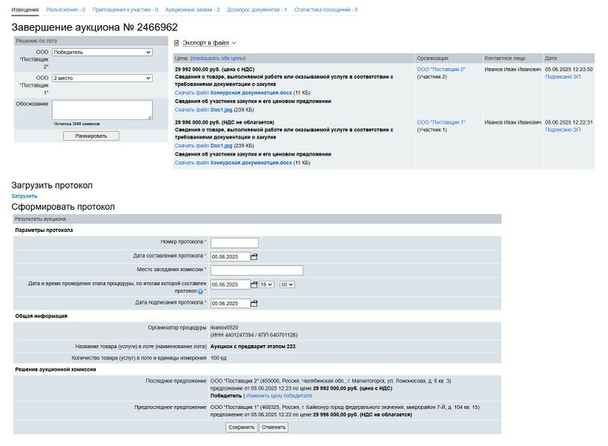Open the minutes selector showing 00
The width and height of the screenshot is (608, 446).
click(287, 284)
